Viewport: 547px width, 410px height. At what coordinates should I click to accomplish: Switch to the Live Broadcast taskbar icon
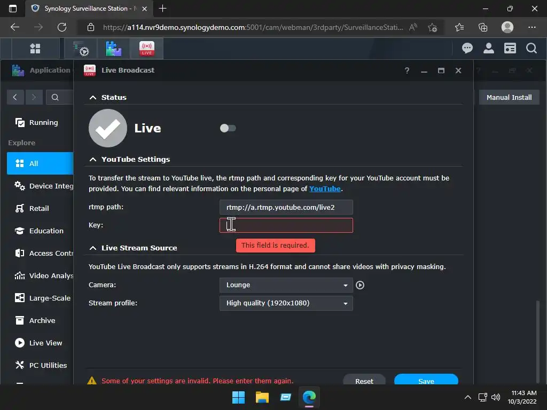[x=146, y=49]
